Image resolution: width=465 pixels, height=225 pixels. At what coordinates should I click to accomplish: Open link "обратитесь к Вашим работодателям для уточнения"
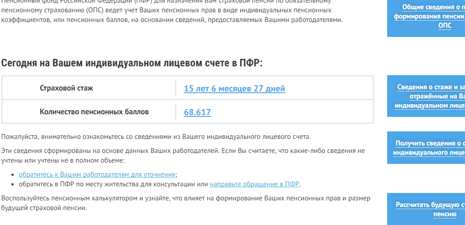pos(97,174)
